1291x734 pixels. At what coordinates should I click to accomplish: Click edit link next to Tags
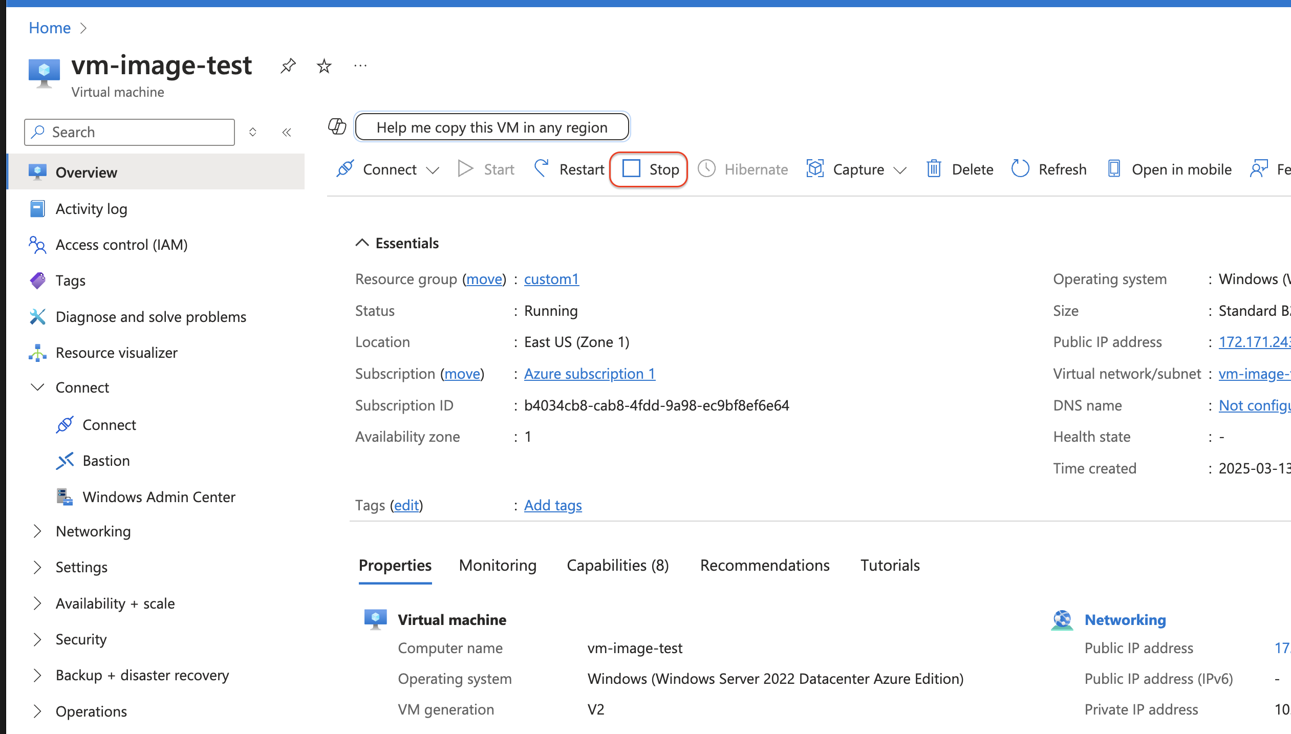(406, 505)
